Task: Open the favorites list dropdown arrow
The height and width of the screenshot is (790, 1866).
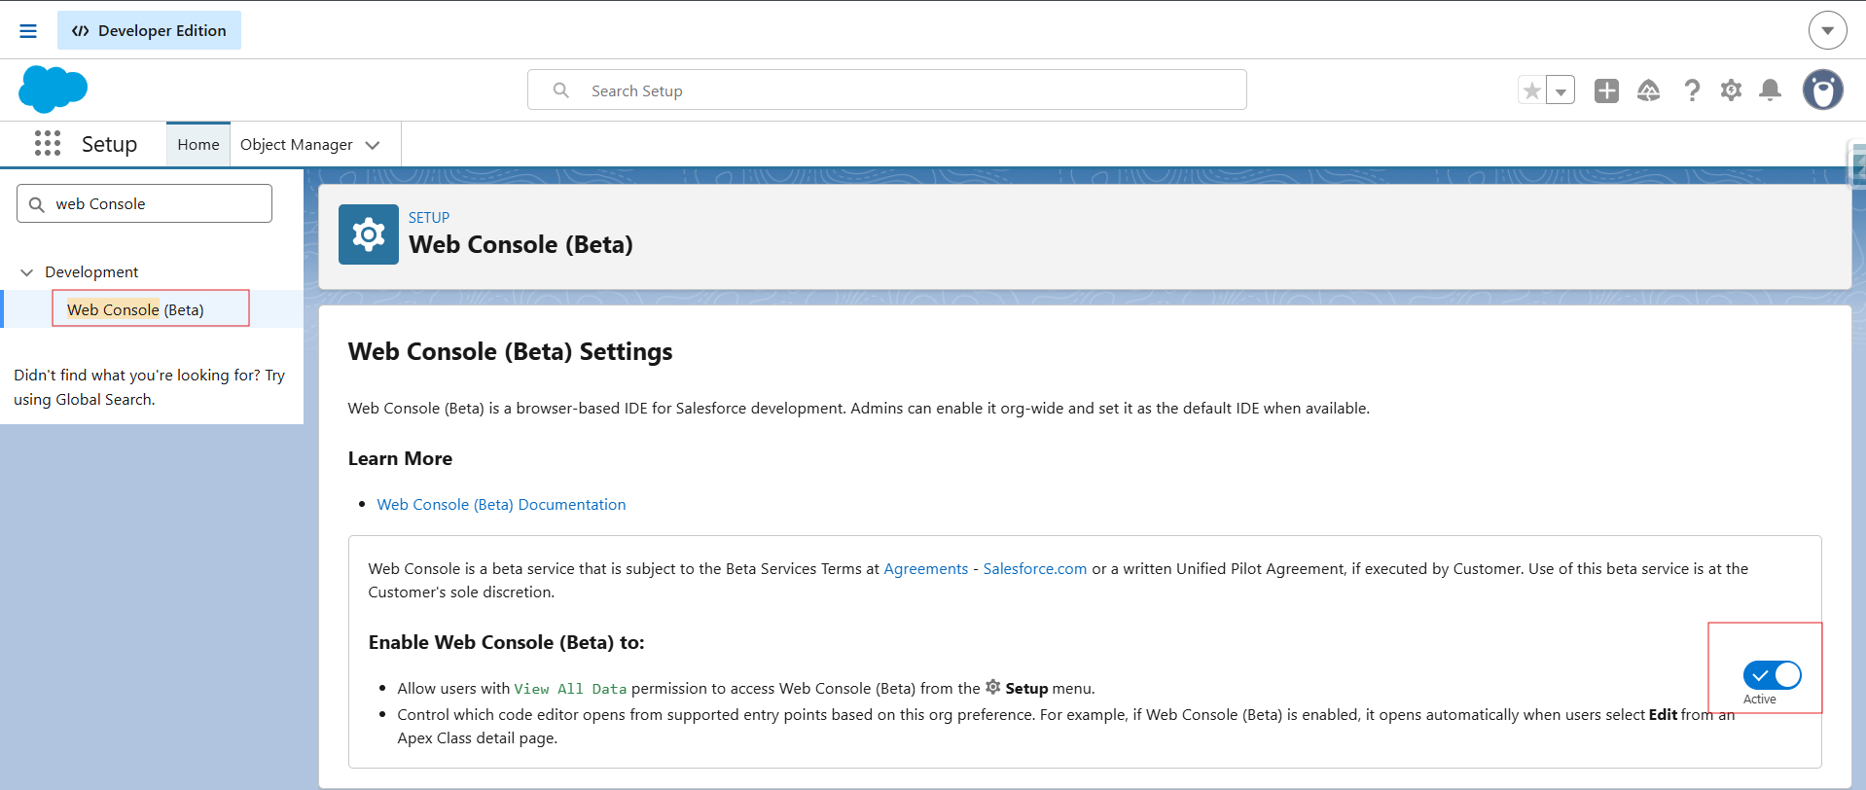Action: click(x=1561, y=90)
